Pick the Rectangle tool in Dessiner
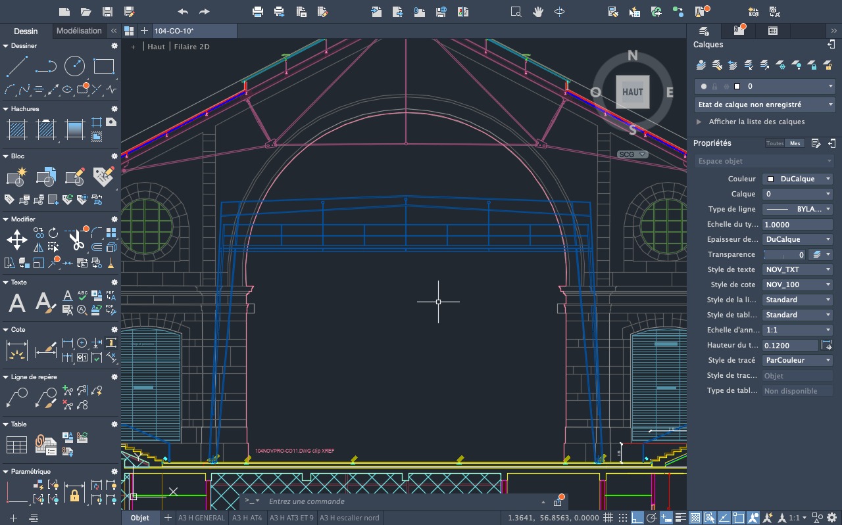This screenshot has height=525, width=842. pyautogui.click(x=104, y=66)
